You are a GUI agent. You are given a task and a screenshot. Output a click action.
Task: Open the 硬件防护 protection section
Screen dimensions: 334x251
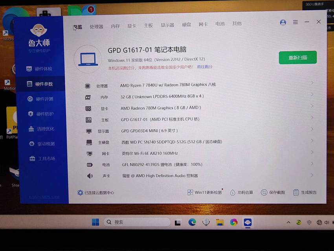pos(41,114)
